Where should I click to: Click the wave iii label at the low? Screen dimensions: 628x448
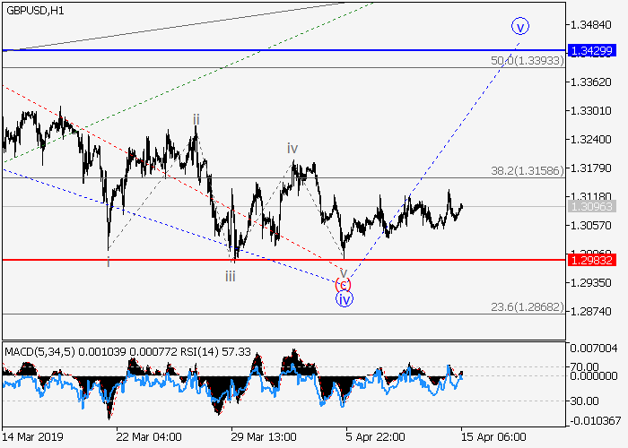(x=231, y=276)
